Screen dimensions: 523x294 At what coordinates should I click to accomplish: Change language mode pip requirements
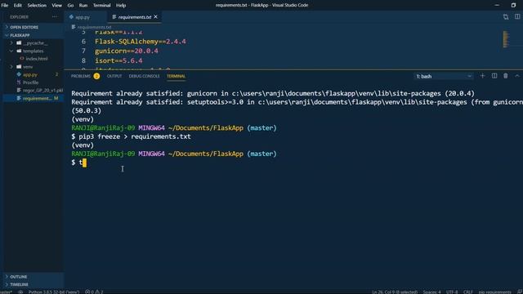[495, 292]
